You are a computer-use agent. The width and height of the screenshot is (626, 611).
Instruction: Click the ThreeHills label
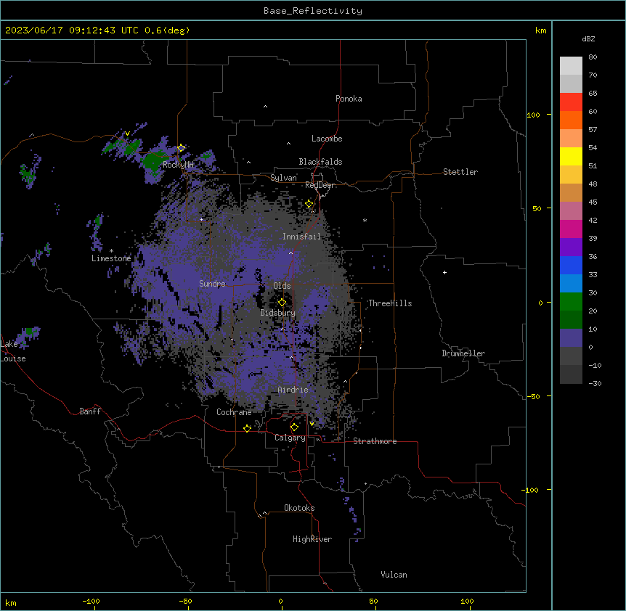click(390, 303)
